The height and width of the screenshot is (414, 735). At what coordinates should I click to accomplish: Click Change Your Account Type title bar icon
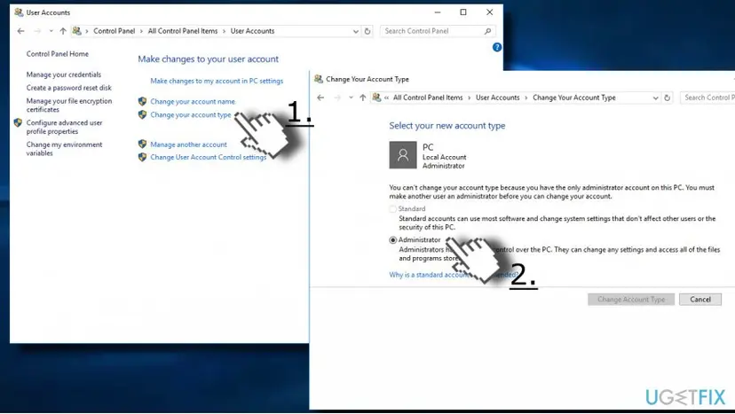tap(319, 79)
